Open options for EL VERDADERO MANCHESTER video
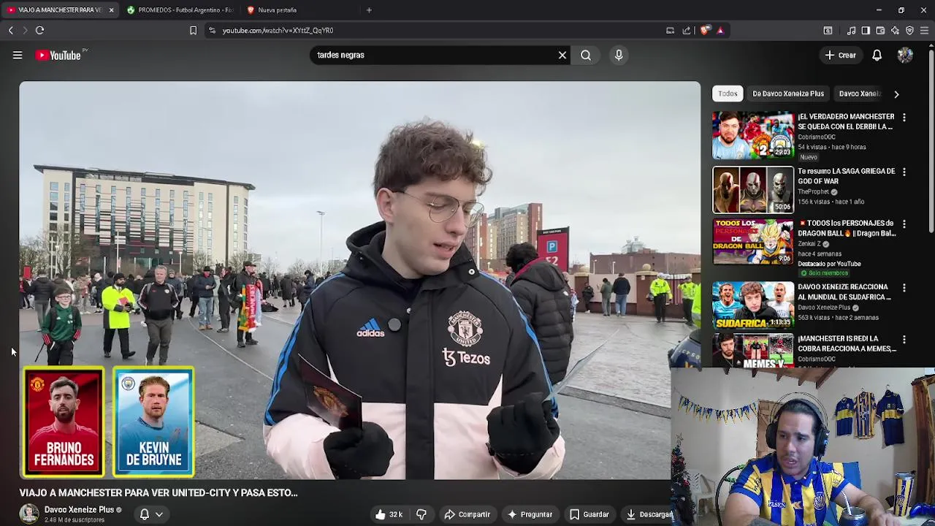This screenshot has height=526, width=935. [904, 118]
